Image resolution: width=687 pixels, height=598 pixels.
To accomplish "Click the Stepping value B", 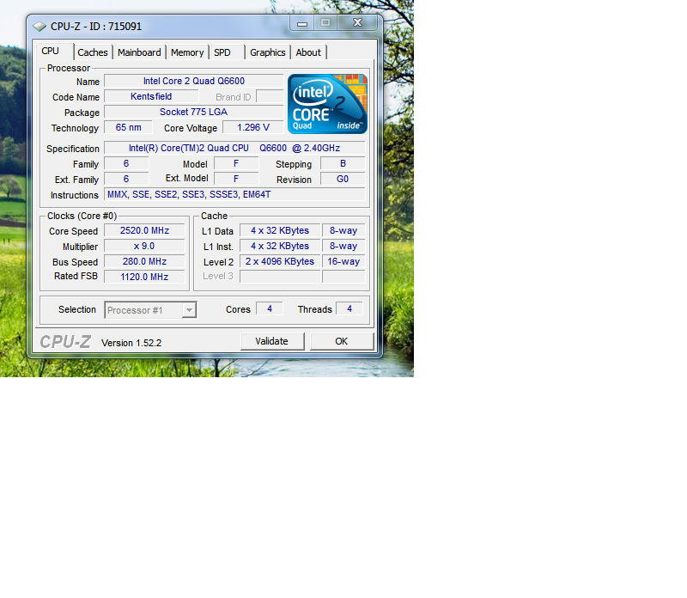I will [343, 163].
